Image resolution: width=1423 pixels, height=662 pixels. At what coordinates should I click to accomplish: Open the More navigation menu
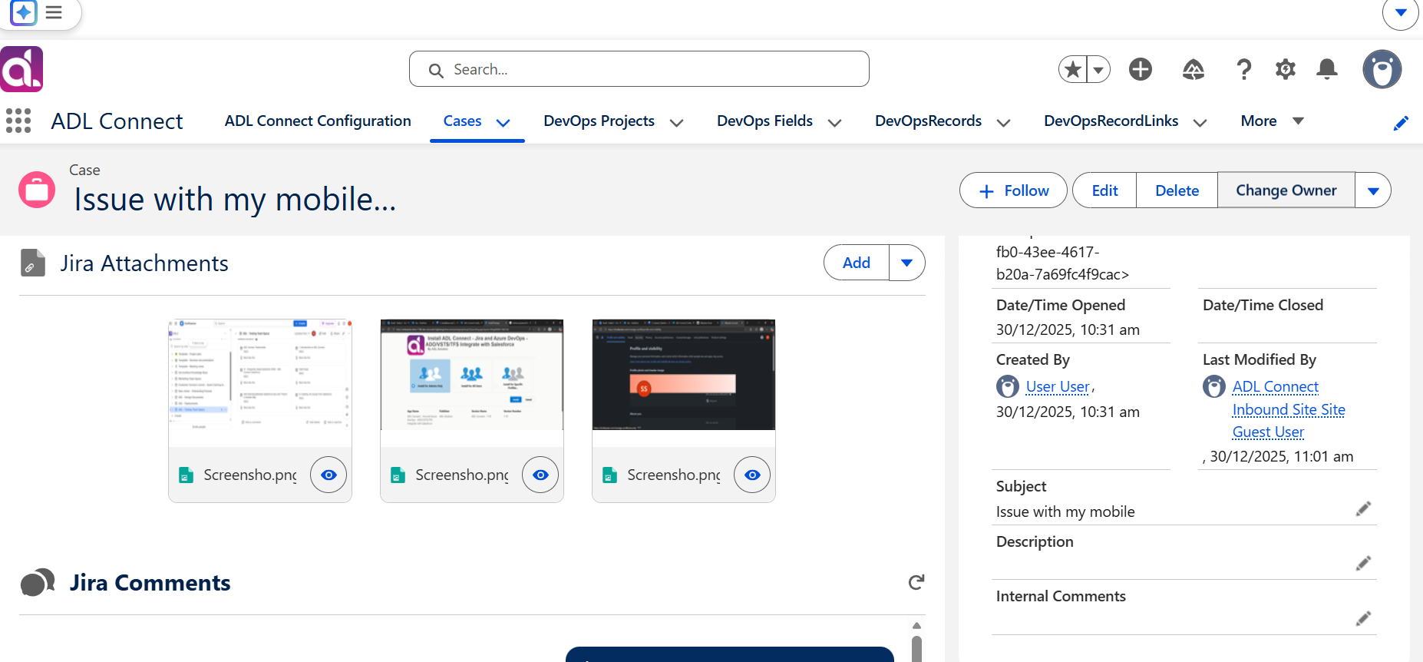[x=1273, y=121]
